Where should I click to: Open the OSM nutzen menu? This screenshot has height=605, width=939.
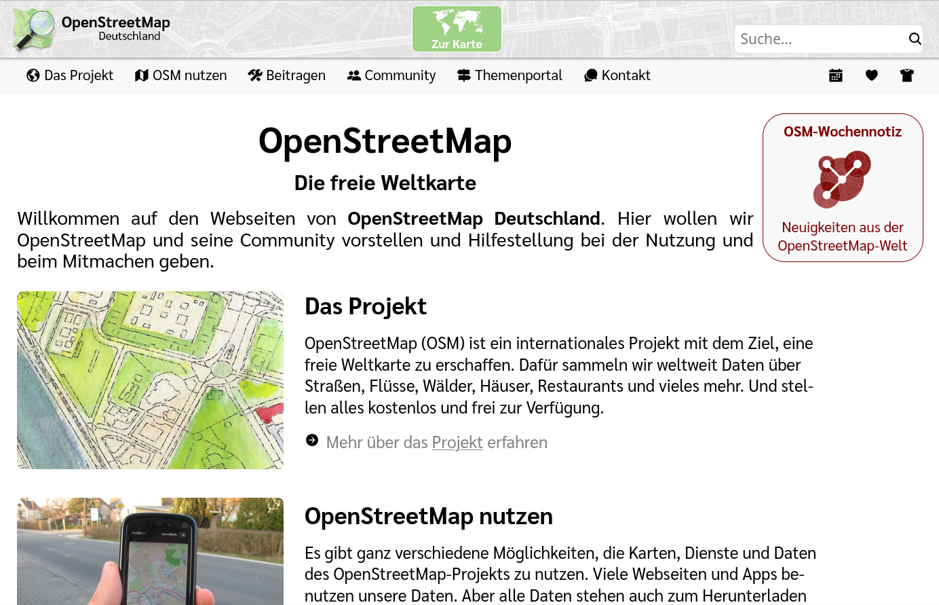pos(180,75)
